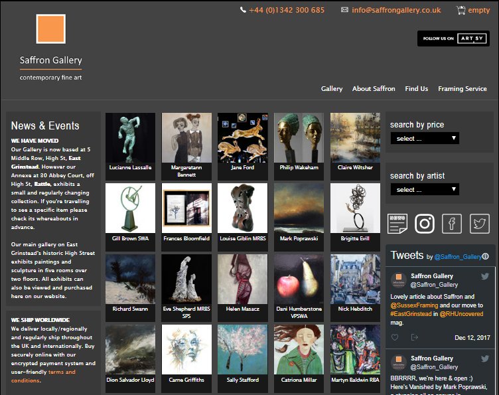Click the Jane Ford artist name caption

[242, 167]
